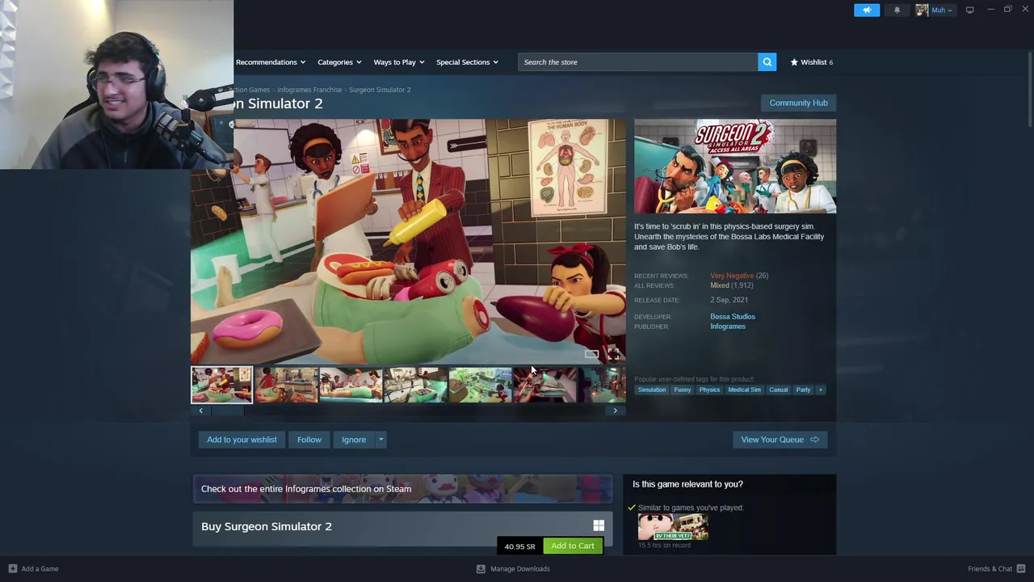Open the Muh account dropdown menu
This screenshot has height=582, width=1034.
coord(942,10)
